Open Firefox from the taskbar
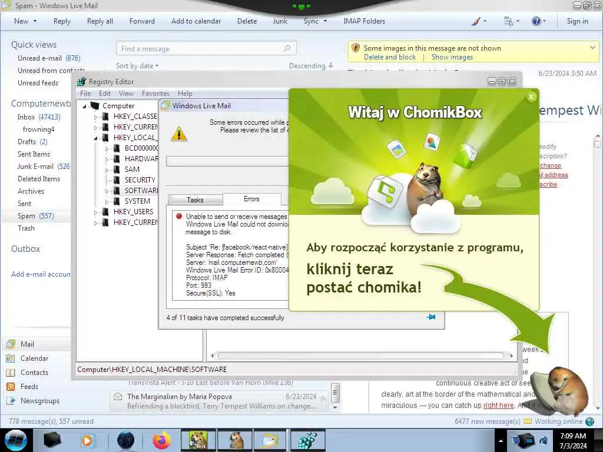This screenshot has height=452, width=603. click(162, 440)
